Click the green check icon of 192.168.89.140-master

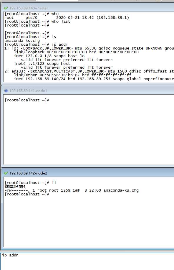pos(6,8)
